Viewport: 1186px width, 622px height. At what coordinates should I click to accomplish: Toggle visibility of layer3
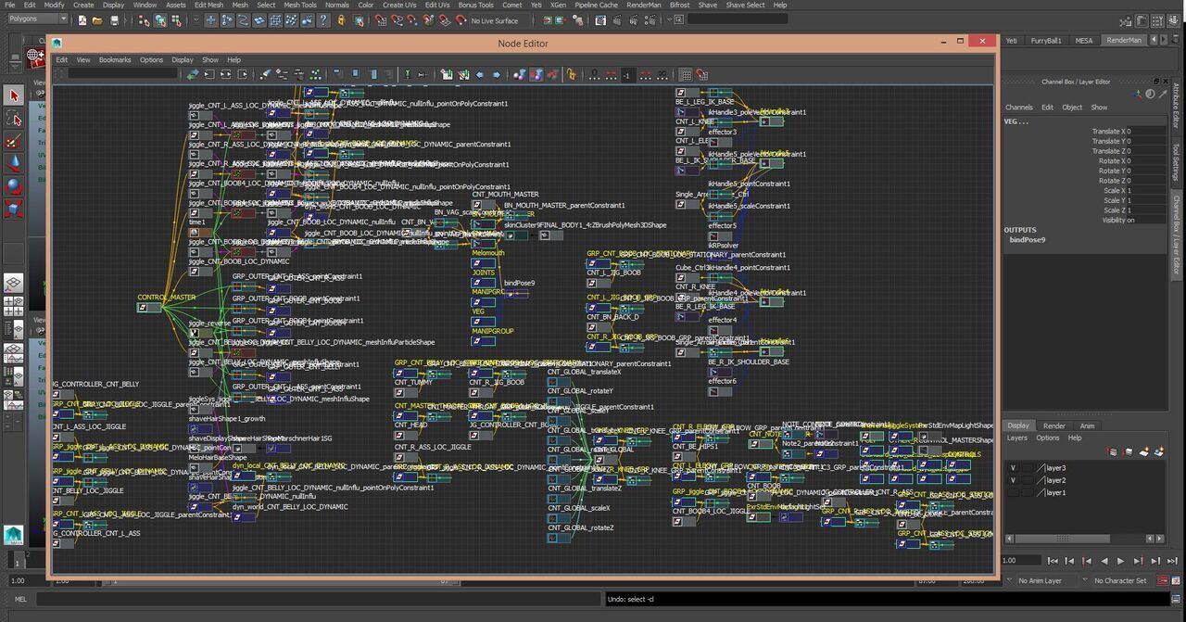pyautogui.click(x=1013, y=468)
